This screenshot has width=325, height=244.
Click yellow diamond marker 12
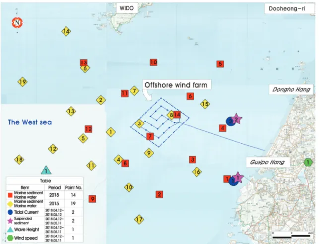(53, 149)
